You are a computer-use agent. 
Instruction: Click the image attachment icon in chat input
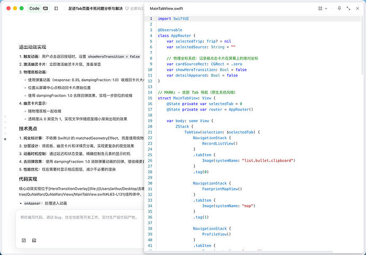coord(34,240)
